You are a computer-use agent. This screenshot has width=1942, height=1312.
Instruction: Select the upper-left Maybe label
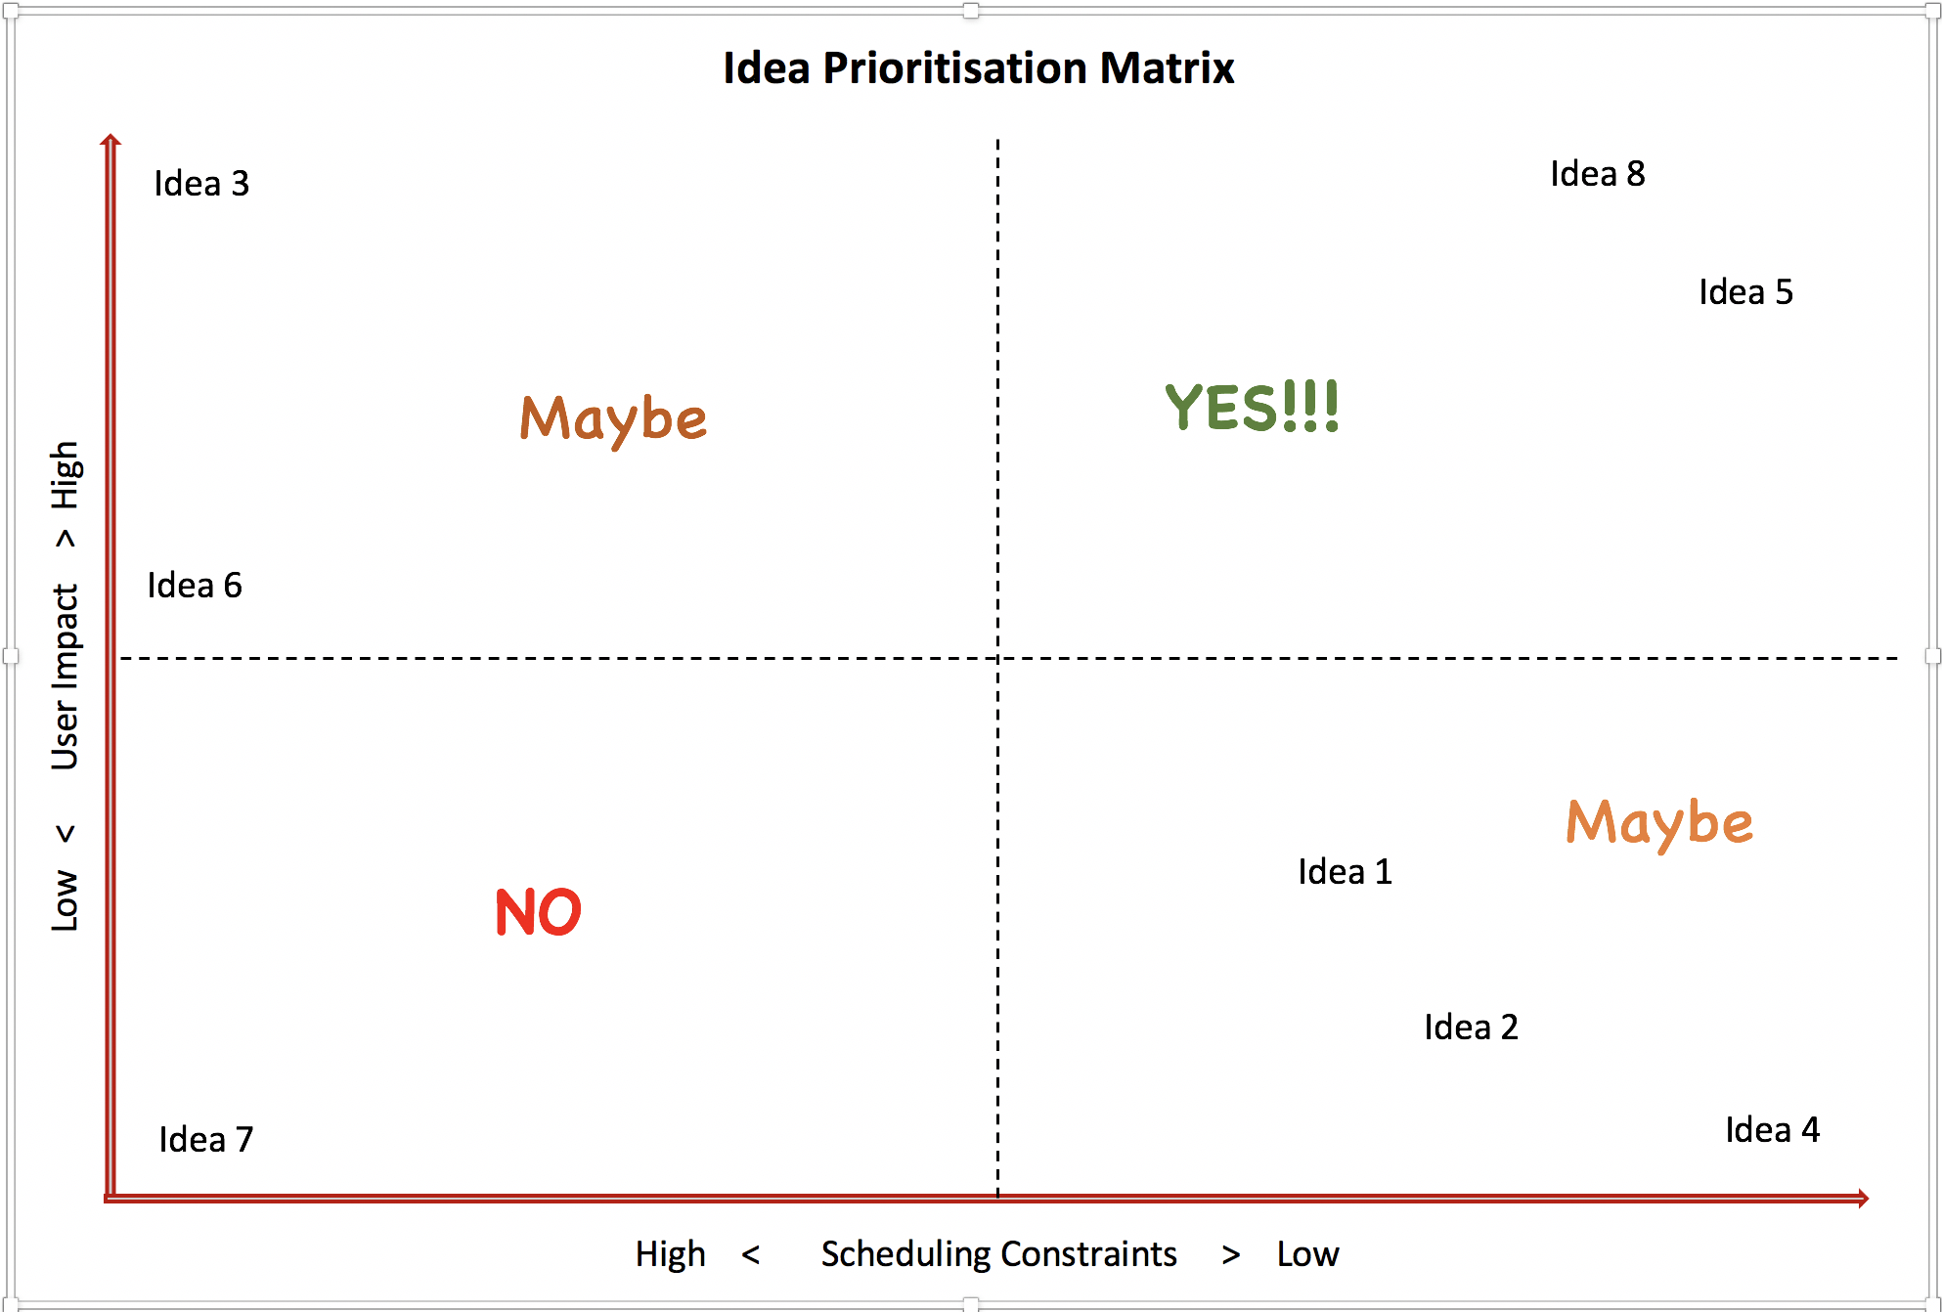pos(613,420)
